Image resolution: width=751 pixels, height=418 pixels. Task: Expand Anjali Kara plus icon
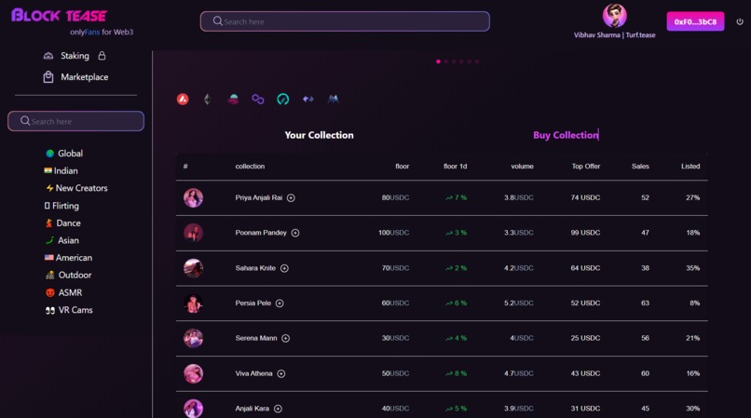278,409
